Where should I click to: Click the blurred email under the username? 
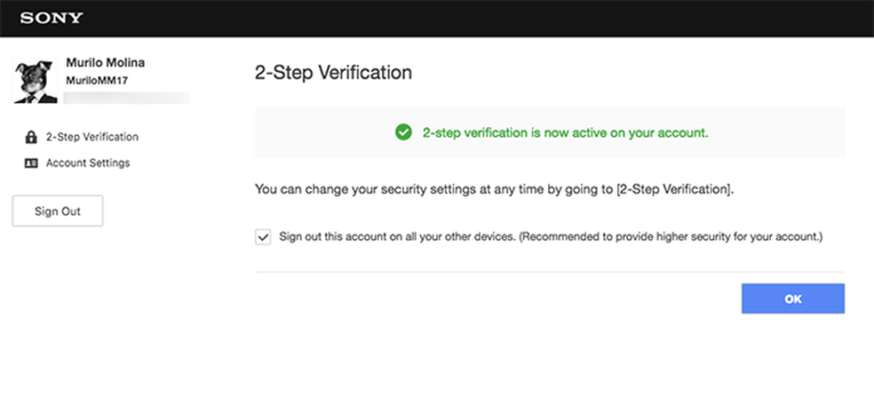pyautogui.click(x=128, y=97)
